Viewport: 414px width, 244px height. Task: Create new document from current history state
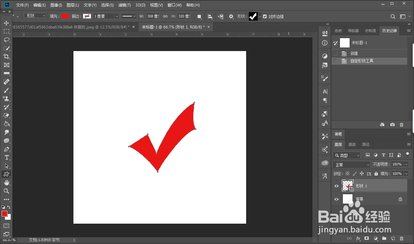(382, 124)
